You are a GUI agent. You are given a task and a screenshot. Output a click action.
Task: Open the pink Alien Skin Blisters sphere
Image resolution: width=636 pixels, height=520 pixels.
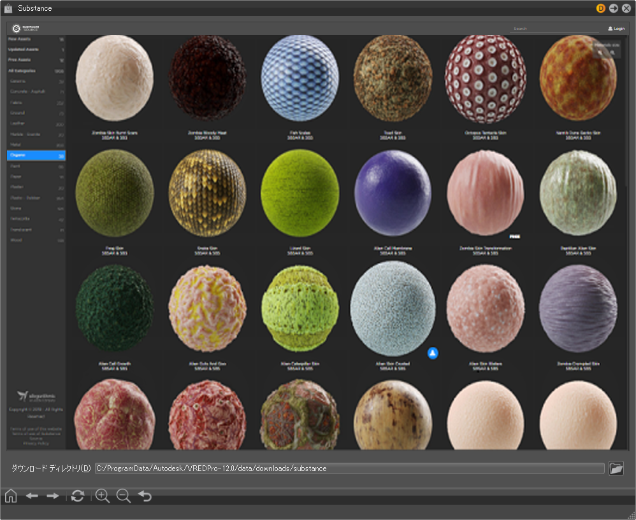click(486, 308)
